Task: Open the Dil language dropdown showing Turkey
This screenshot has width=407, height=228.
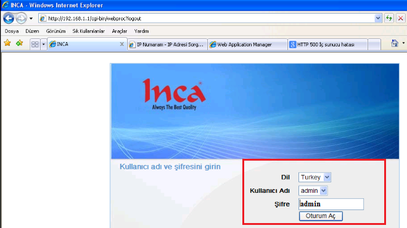Action: (x=314, y=177)
